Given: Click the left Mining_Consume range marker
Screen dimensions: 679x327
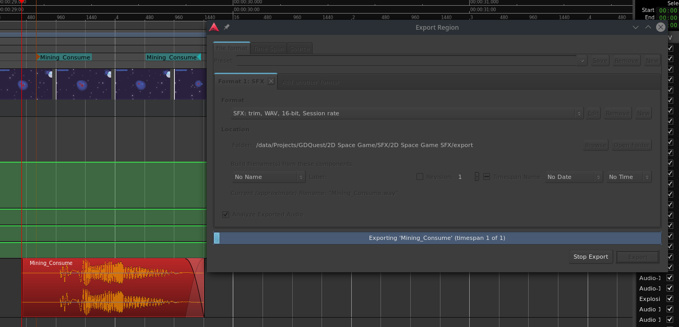Looking at the screenshot, I should pos(65,57).
